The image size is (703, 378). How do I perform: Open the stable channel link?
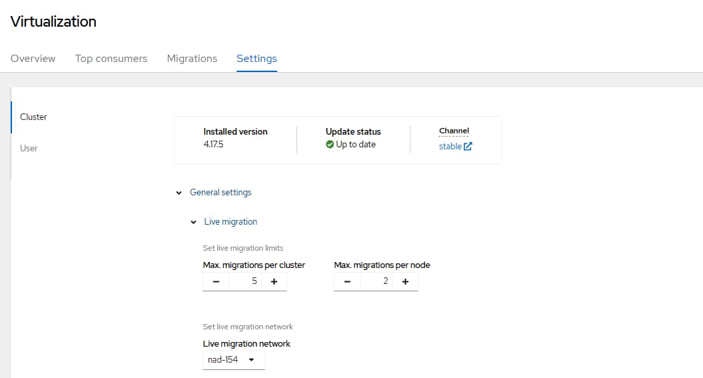450,146
